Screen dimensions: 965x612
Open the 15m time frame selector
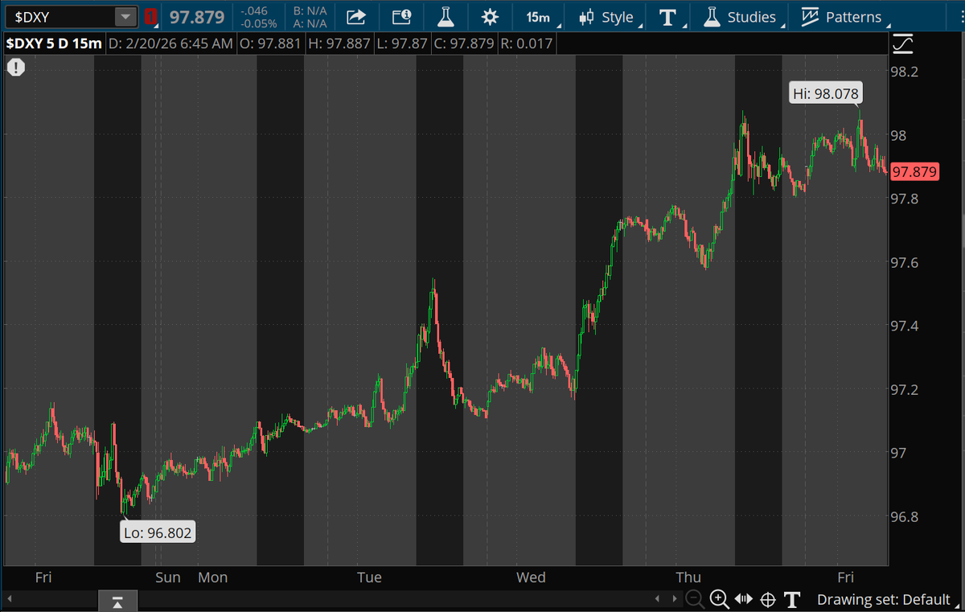pos(538,16)
